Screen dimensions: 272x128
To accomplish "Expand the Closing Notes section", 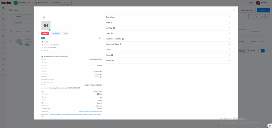I will 168,17.
